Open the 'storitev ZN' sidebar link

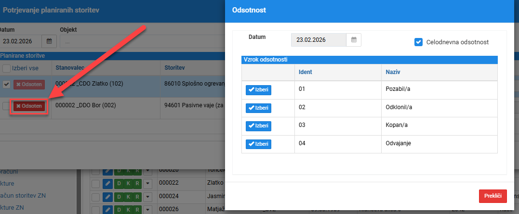tap(23, 196)
